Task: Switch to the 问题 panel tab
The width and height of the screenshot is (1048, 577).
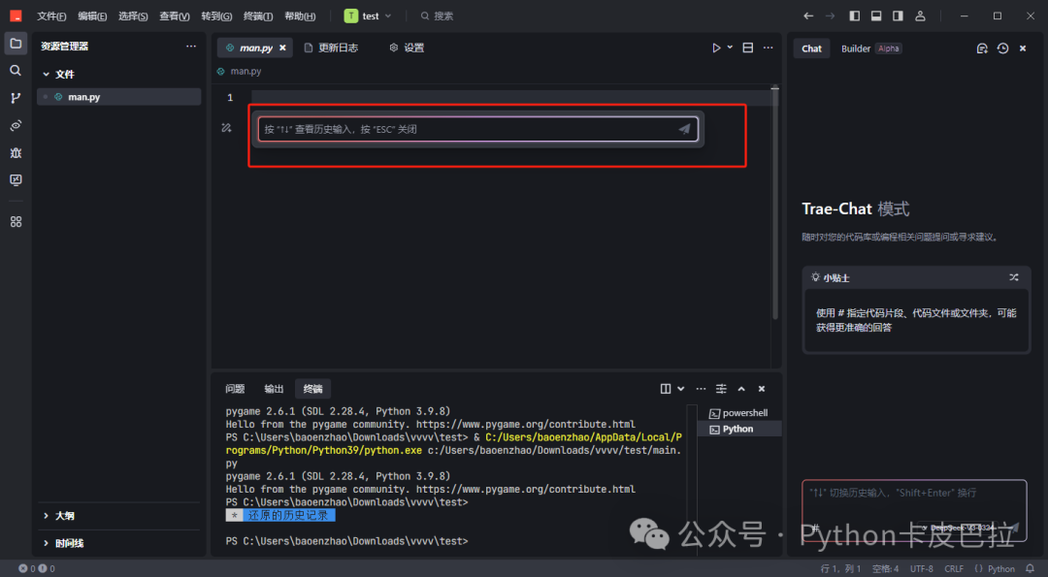Action: pos(235,389)
